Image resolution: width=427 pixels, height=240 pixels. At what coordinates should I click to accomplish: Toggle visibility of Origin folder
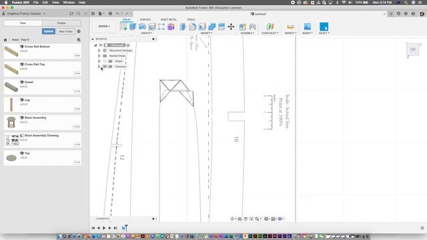tap(105, 61)
